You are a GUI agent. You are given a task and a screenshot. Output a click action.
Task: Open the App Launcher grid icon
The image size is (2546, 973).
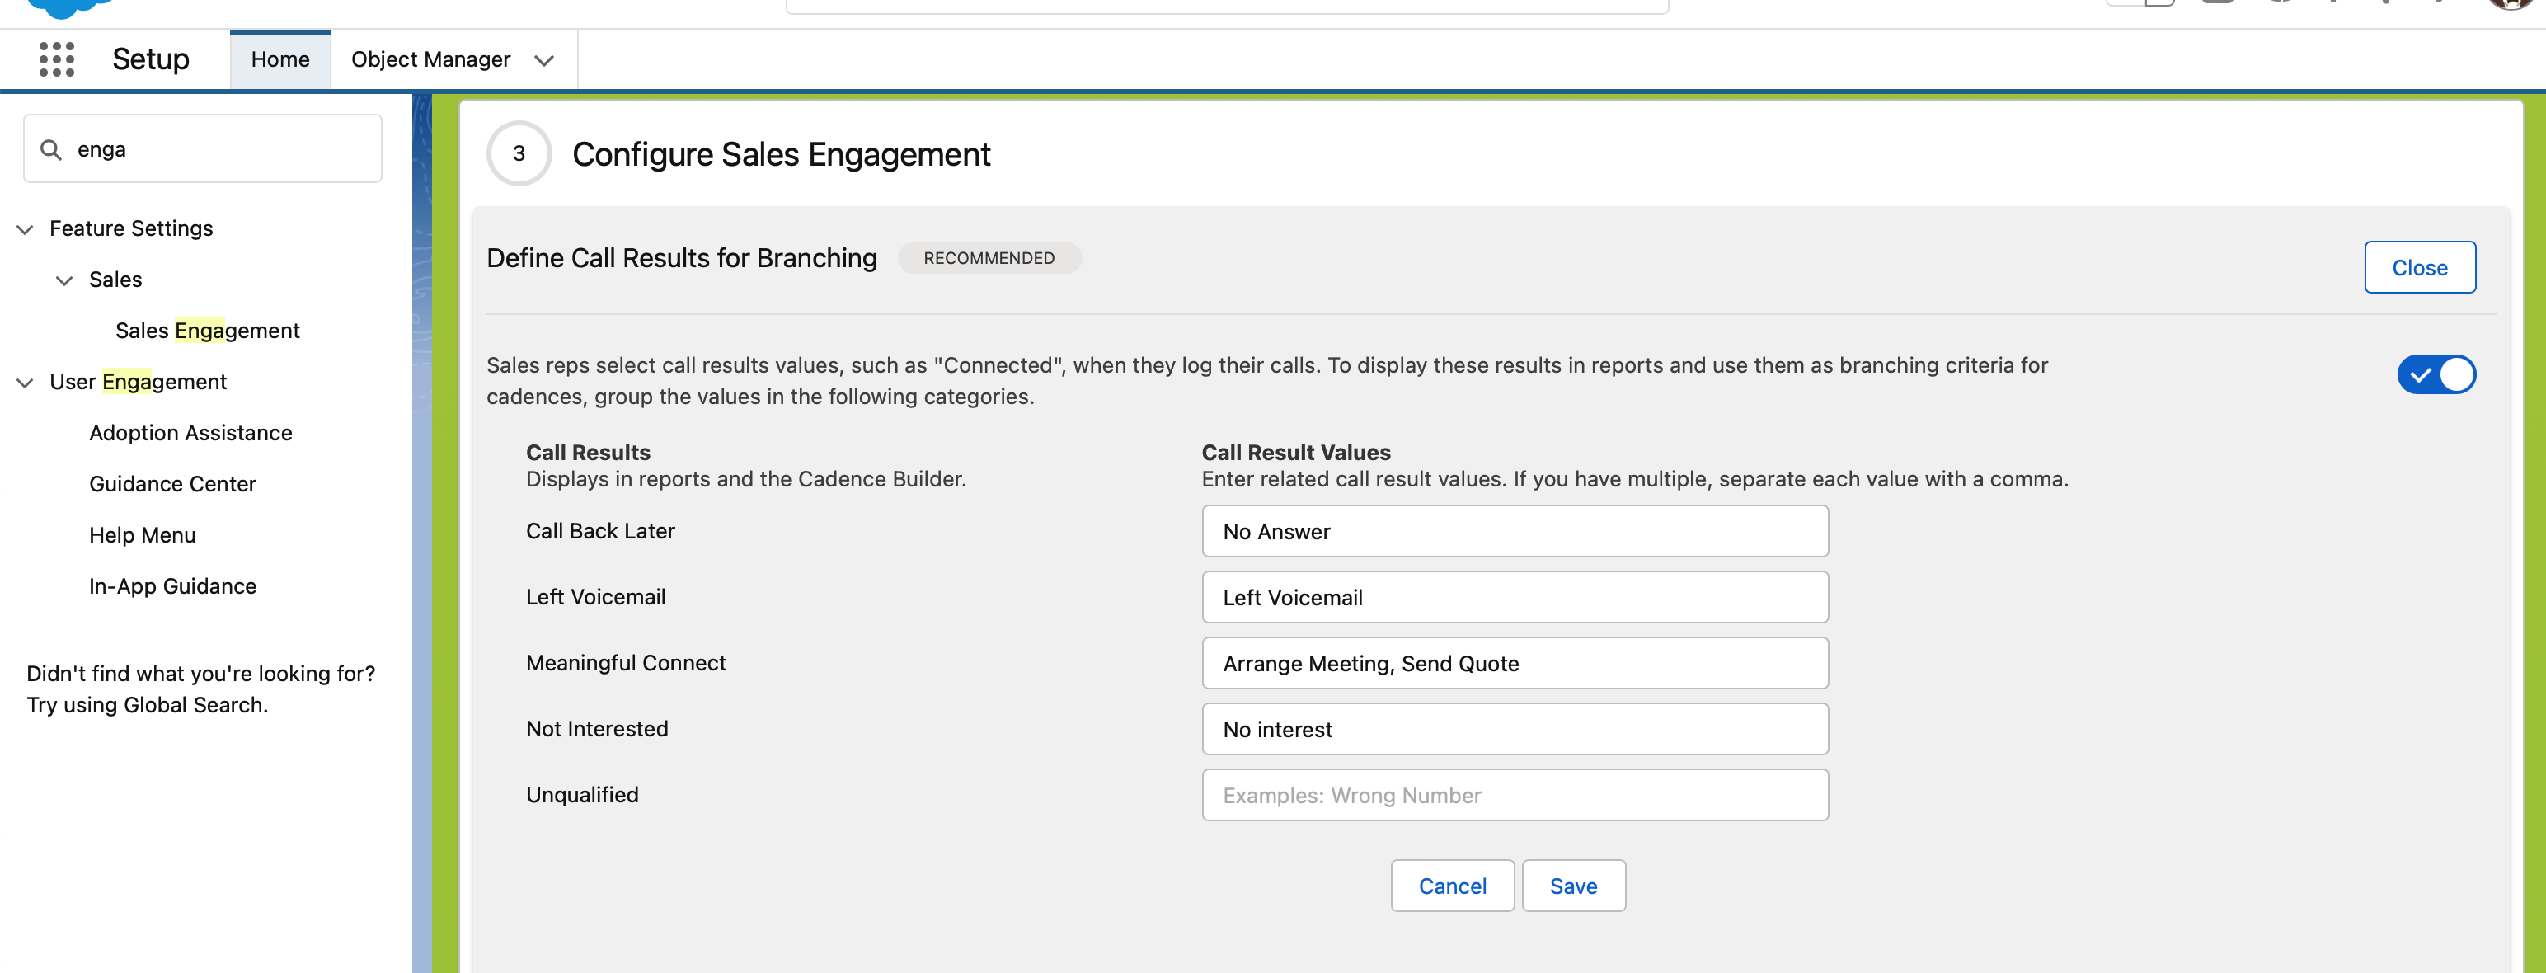click(x=56, y=59)
